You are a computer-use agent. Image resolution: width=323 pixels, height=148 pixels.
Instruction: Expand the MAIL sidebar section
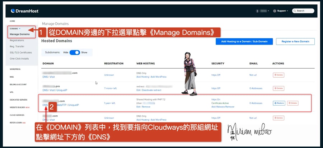tap(12, 77)
